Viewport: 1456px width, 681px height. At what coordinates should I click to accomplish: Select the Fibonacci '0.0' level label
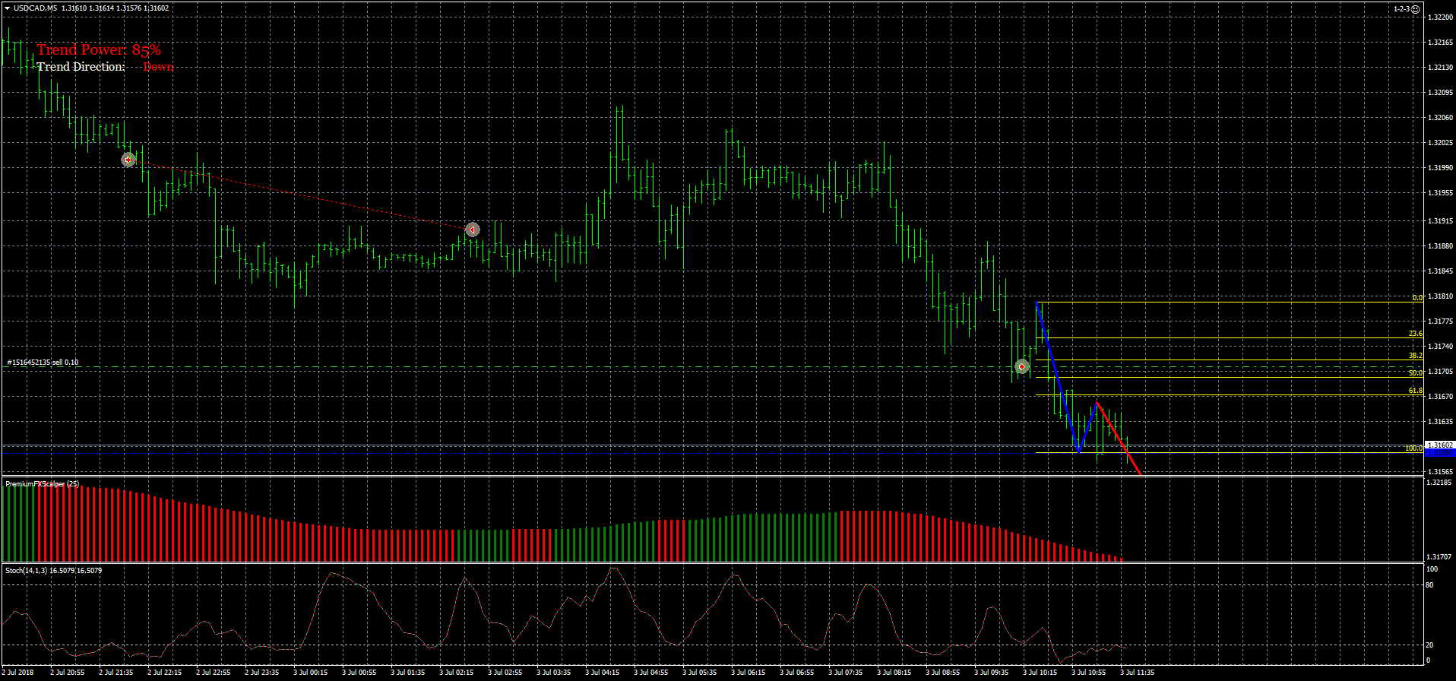[1417, 298]
